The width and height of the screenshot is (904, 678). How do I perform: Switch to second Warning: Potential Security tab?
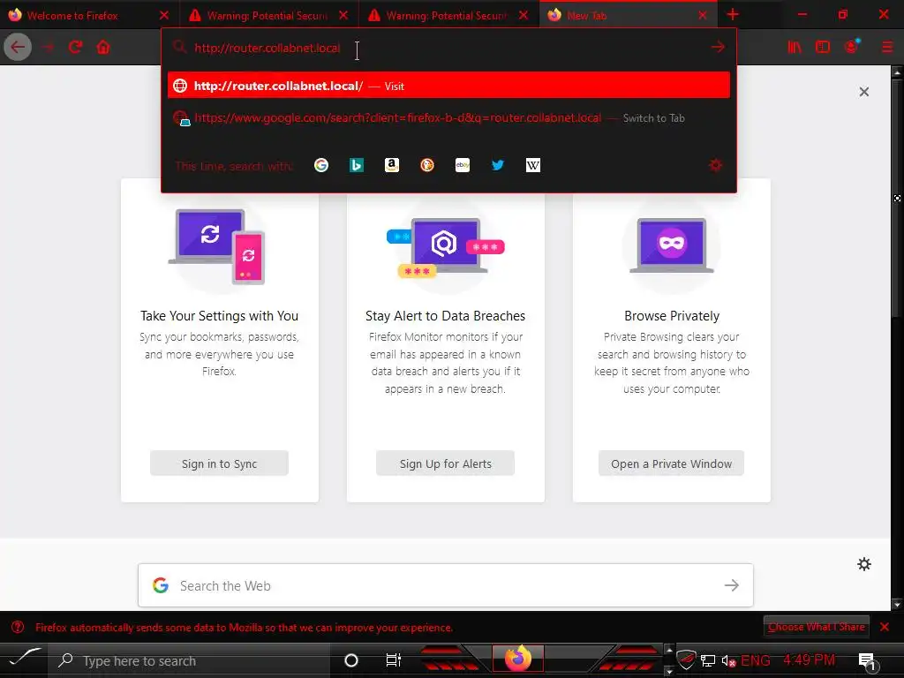[448, 15]
